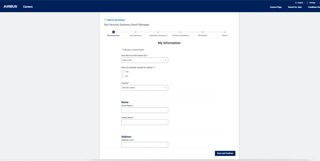320x161 pixels.
Task: Click Save and Continue button
Action: coord(225,153)
